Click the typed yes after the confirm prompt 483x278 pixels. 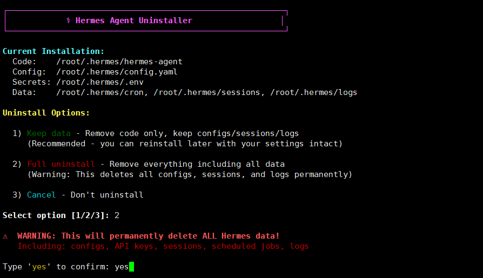tap(122, 267)
